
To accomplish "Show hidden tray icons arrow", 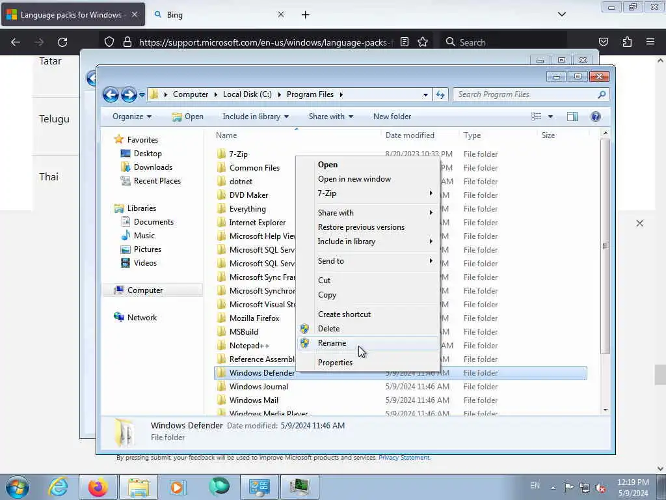I will [553, 488].
